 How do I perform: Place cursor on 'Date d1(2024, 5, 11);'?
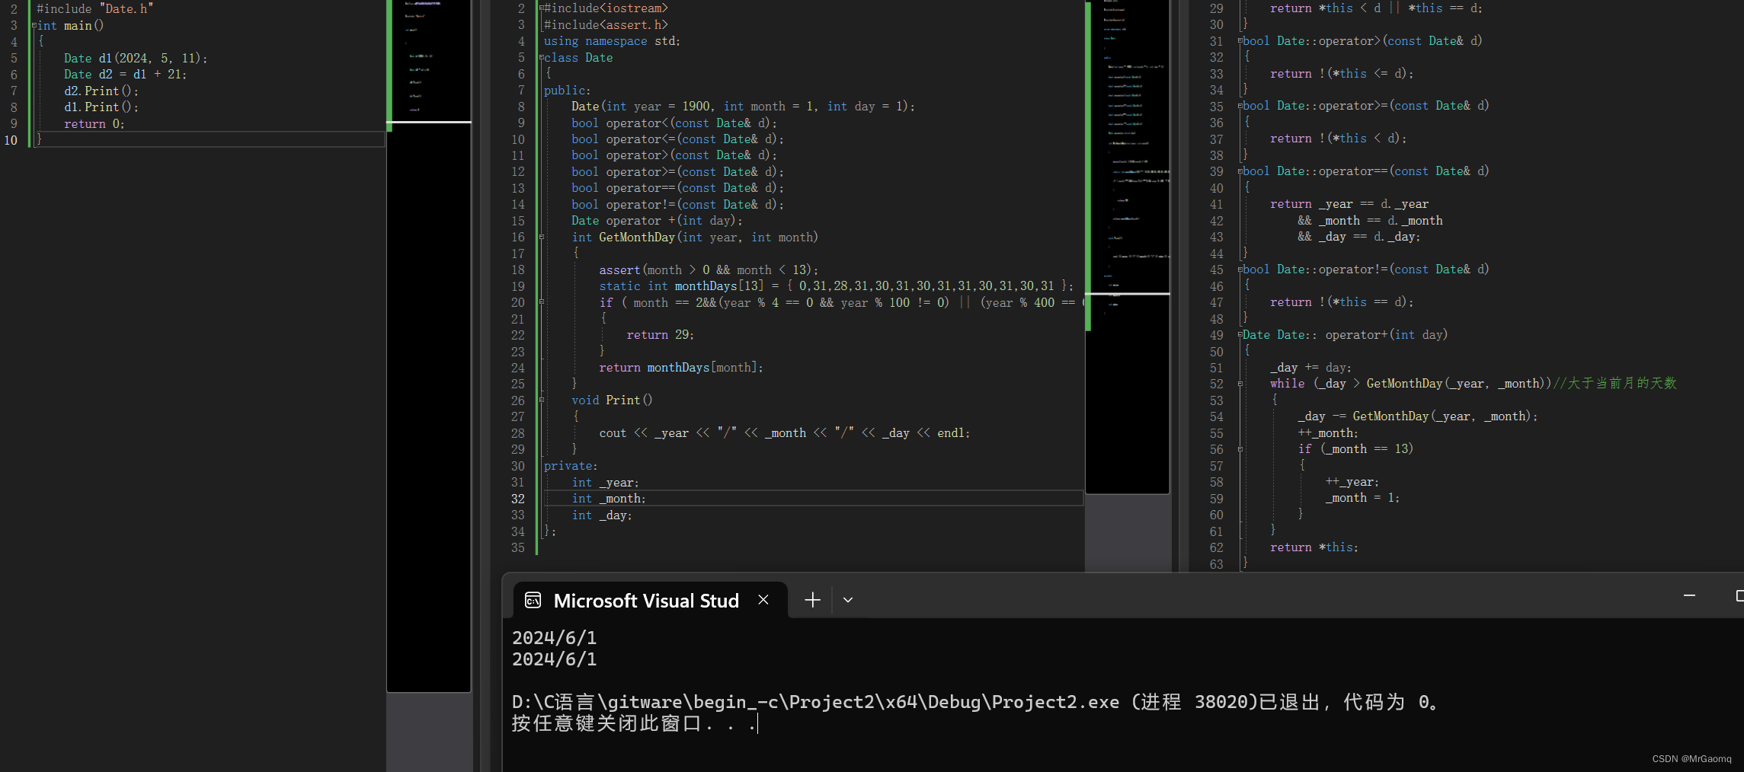(136, 59)
